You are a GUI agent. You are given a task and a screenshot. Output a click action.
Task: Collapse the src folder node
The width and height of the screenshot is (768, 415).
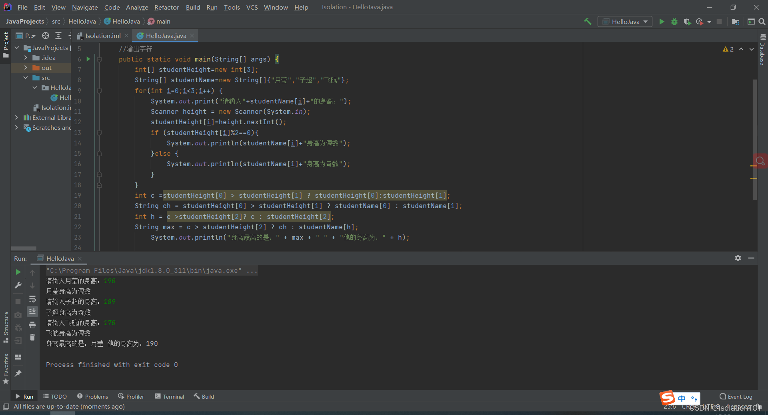pos(26,77)
